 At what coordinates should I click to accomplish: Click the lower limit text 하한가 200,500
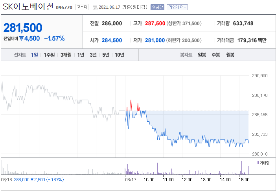click(184, 40)
